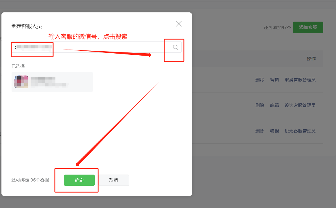
Task: Click 编辑 in the first row
Action: (274, 80)
